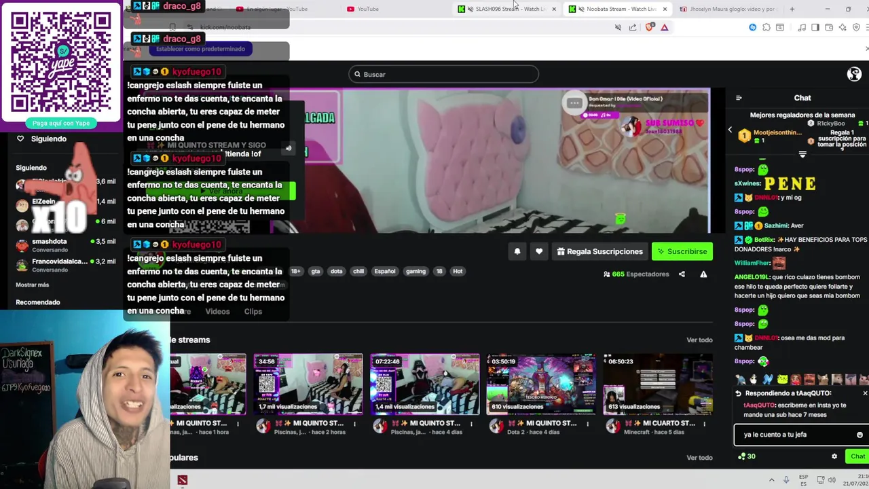The image size is (869, 489).
Task: Click the microphone icon in system tray
Action: point(786,480)
